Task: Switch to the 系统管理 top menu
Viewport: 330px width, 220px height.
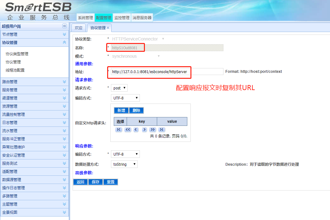Action: [x=85, y=18]
